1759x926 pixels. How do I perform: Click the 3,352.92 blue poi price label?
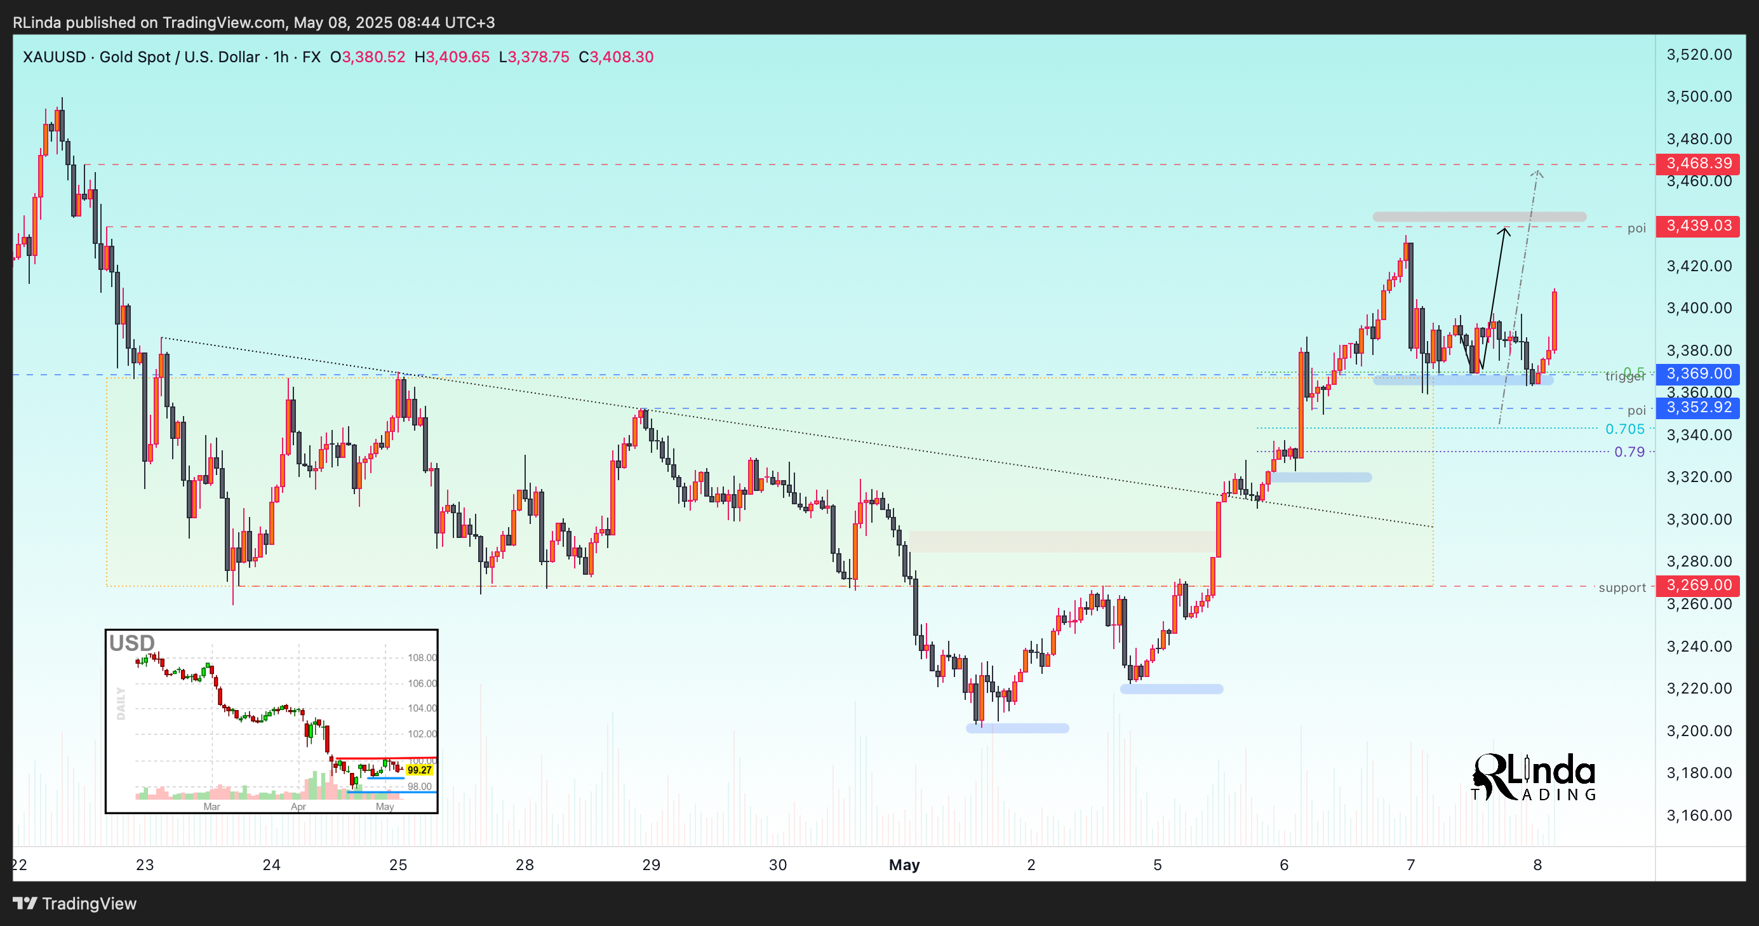tap(1698, 408)
